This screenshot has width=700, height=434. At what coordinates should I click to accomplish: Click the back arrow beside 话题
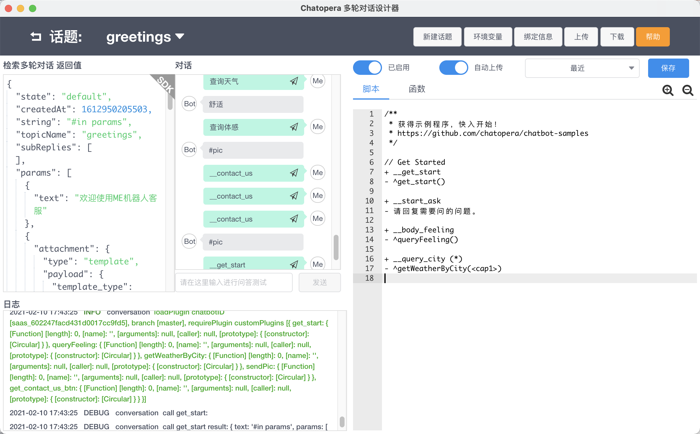point(36,37)
